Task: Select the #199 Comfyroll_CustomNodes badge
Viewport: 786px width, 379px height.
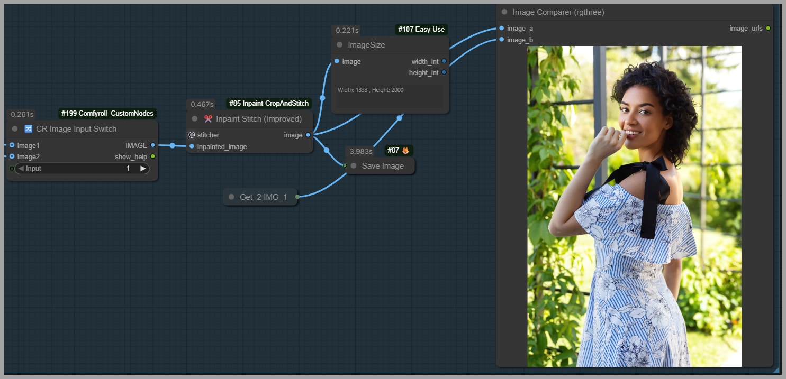Action: (x=107, y=113)
